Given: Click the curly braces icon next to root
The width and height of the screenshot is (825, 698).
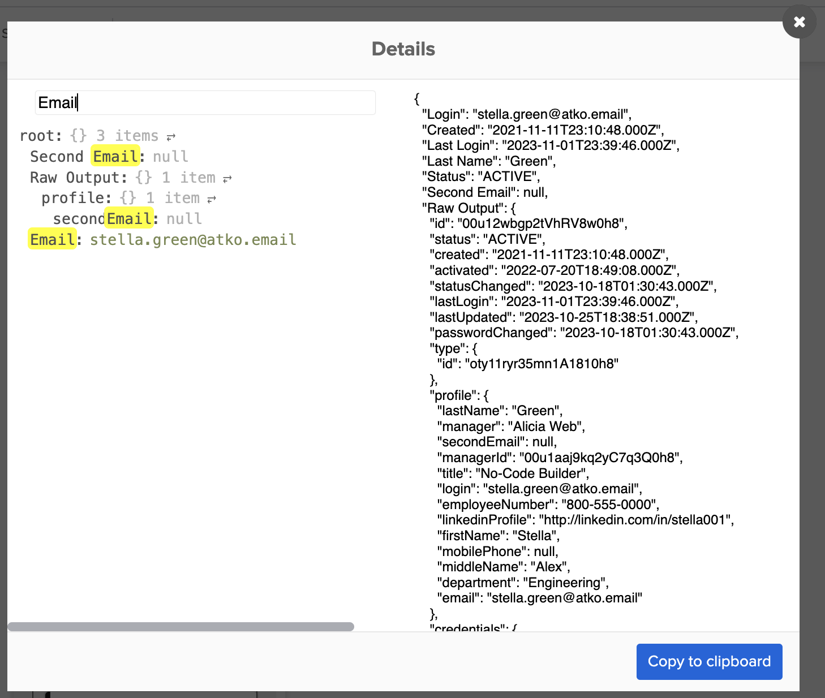Looking at the screenshot, I should tap(79, 136).
